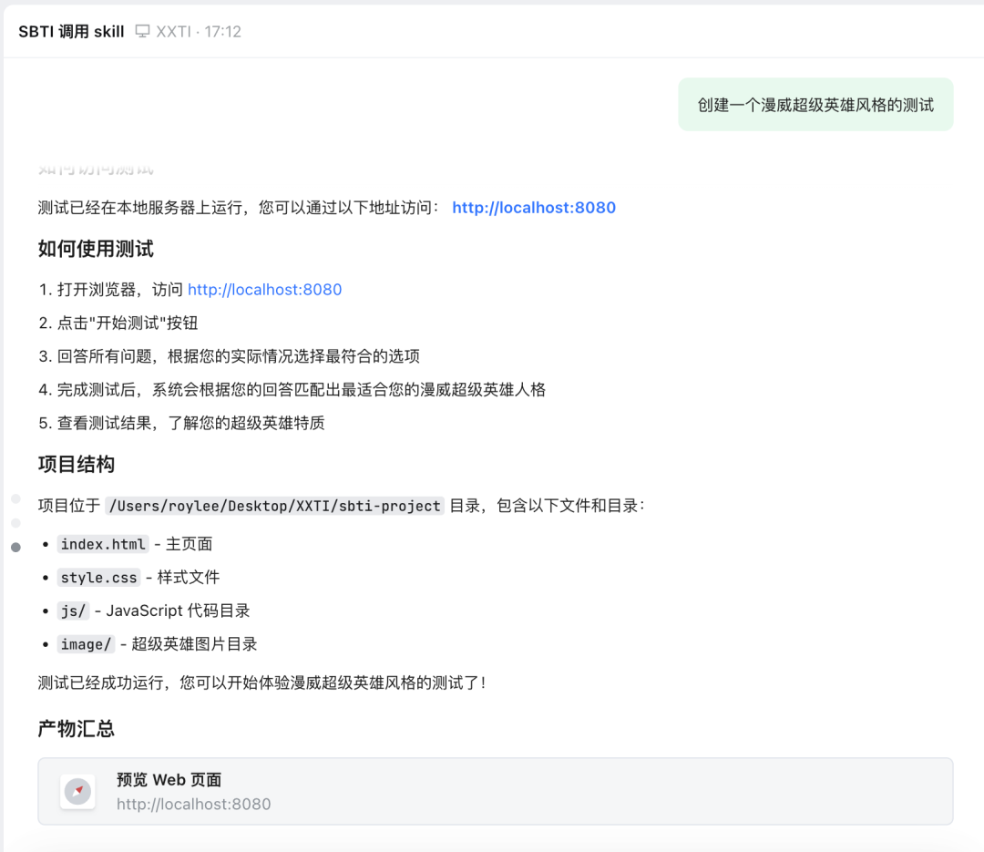Select the topmost faded dot on the left edge
Viewport: 984px width, 852px height.
15,498
